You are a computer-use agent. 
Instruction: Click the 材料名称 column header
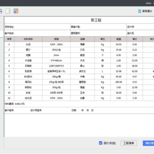point(28,39)
